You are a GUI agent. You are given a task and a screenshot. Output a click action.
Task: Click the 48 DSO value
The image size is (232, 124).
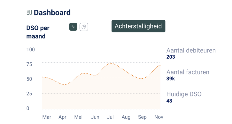[x=169, y=101]
